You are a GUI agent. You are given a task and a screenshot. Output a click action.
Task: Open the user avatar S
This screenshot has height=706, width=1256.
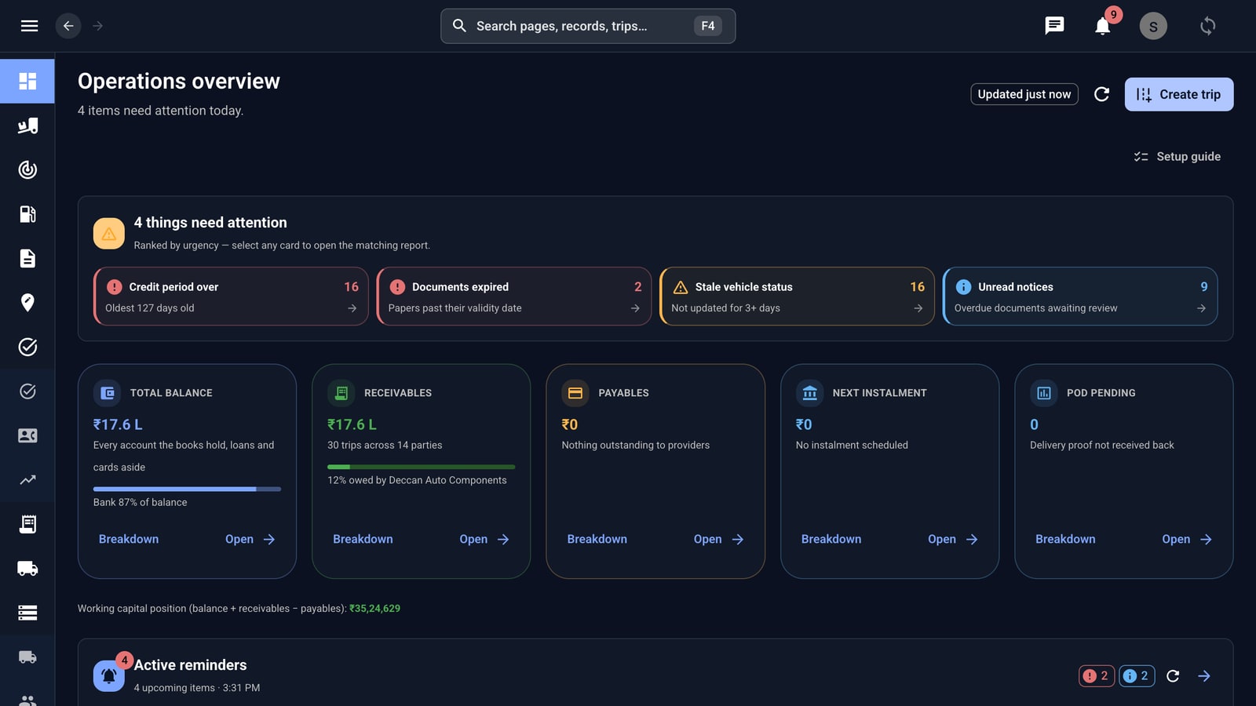tap(1153, 26)
